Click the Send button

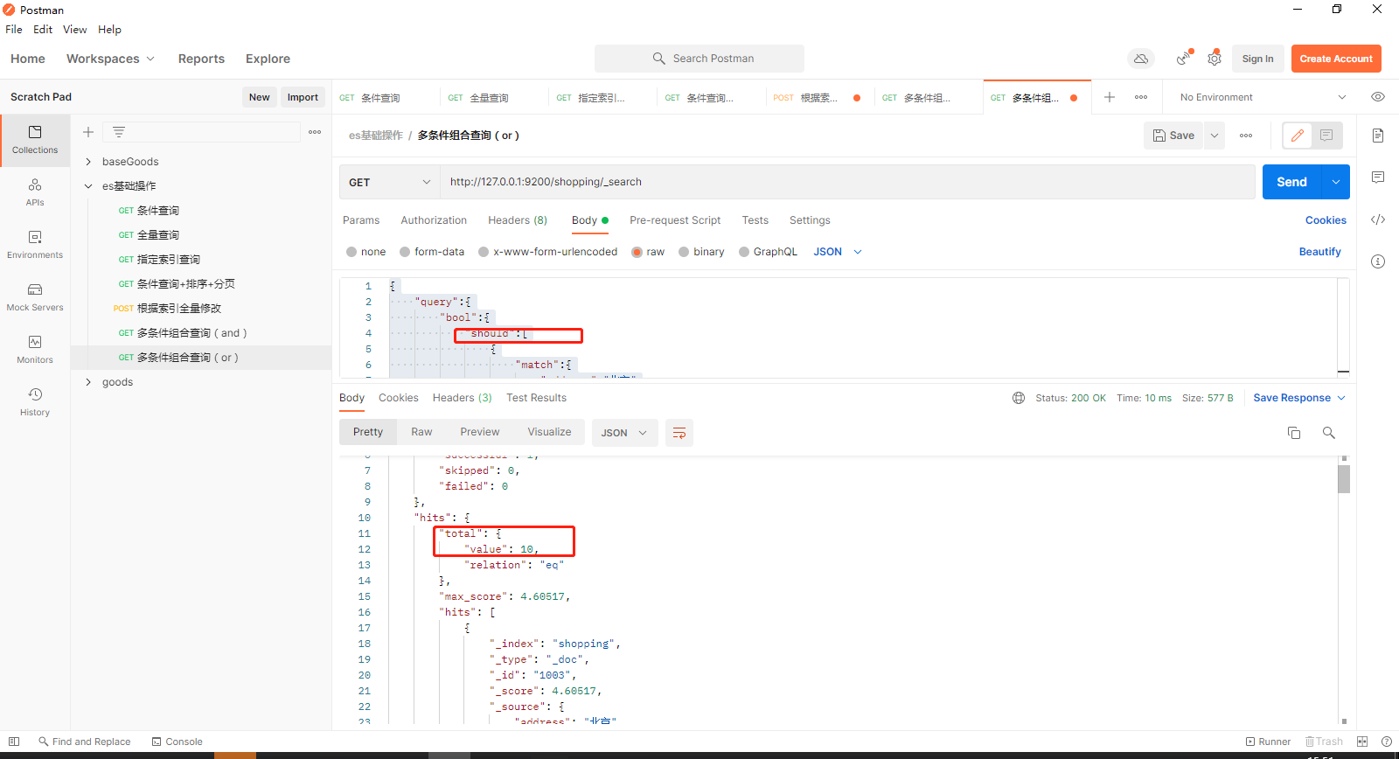tap(1292, 182)
